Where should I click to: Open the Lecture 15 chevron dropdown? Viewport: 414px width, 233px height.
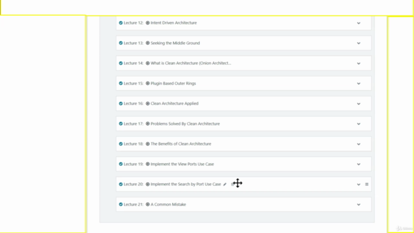[x=358, y=83]
